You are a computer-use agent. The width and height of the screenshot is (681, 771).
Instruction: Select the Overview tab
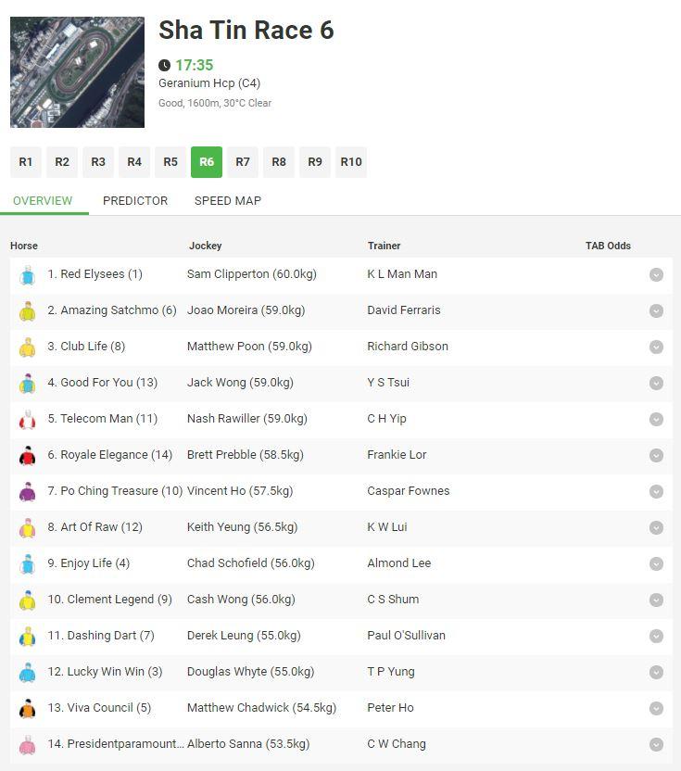[x=43, y=200]
